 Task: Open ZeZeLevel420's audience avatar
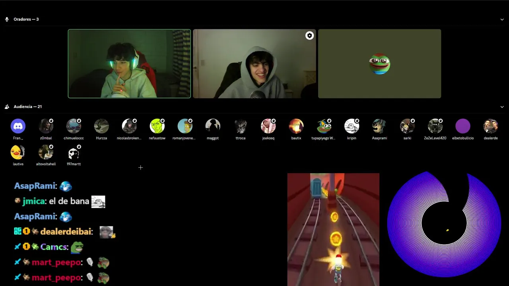(435, 126)
